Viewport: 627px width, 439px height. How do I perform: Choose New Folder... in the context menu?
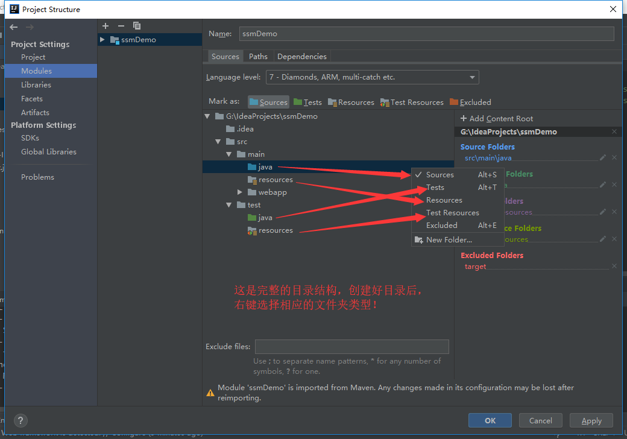coord(458,240)
